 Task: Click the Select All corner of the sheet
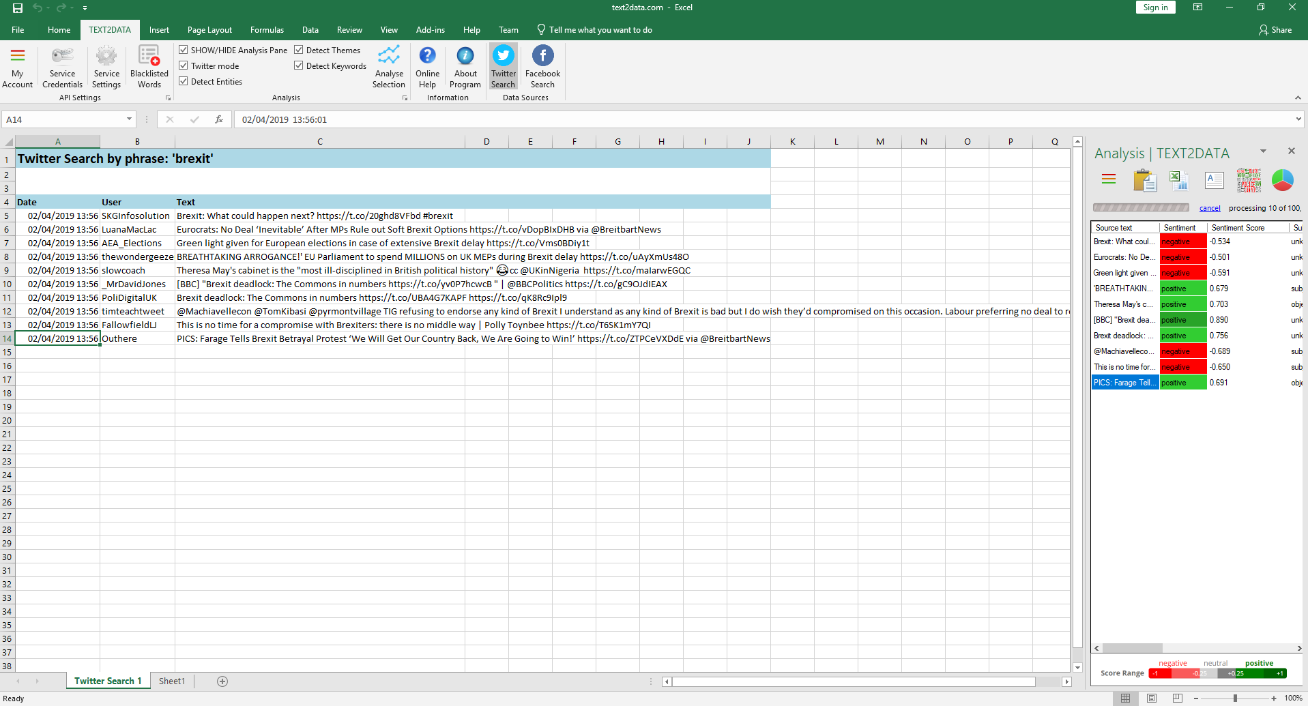8,142
